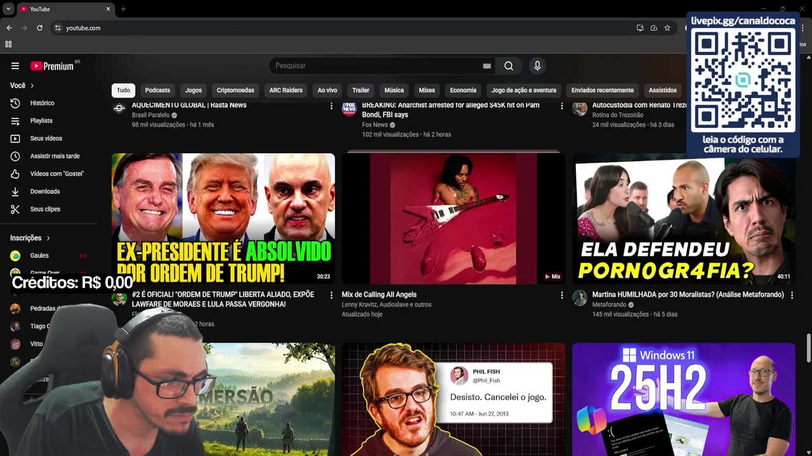Bookmark the page with the star icon
The image size is (812, 456).
(667, 28)
